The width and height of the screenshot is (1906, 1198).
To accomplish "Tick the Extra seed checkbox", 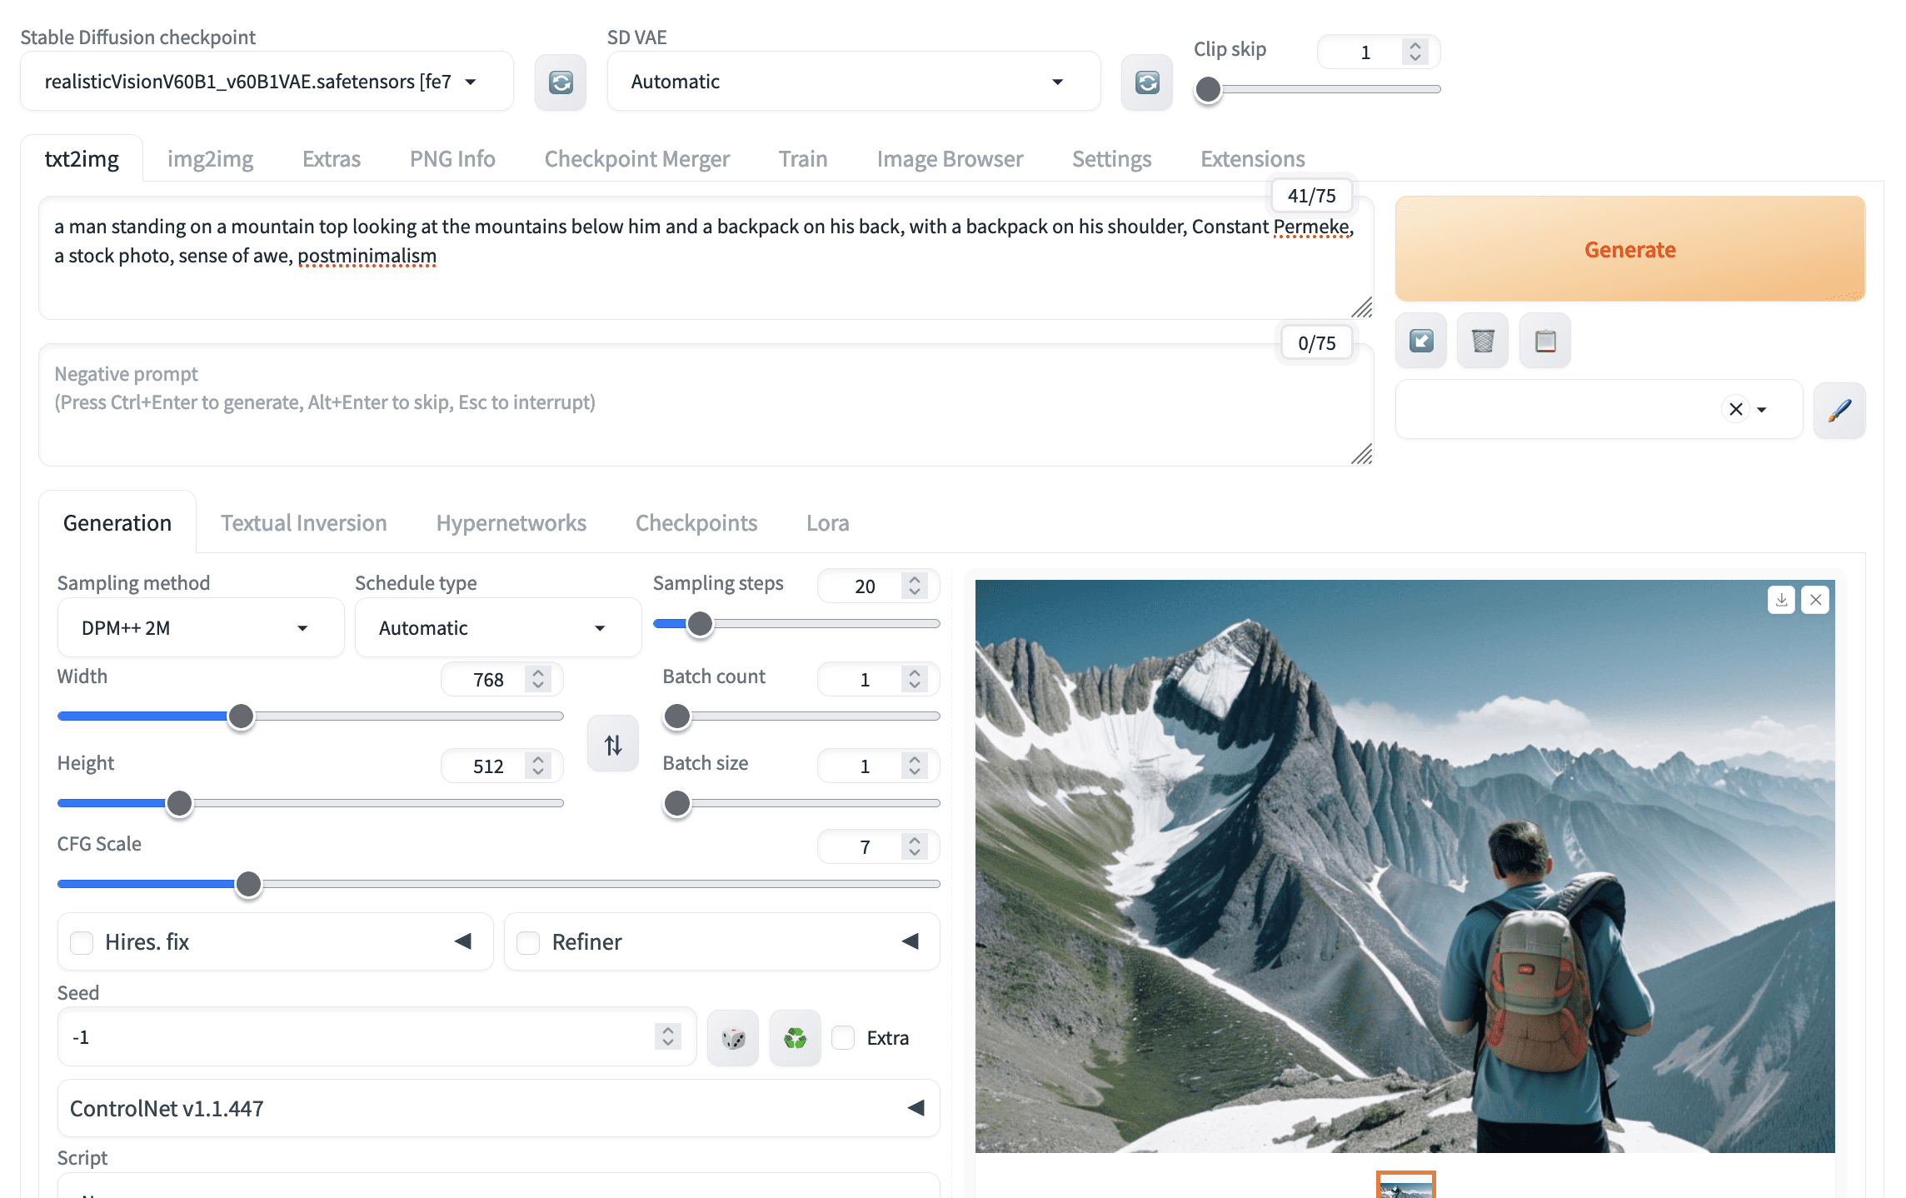I will click(843, 1038).
